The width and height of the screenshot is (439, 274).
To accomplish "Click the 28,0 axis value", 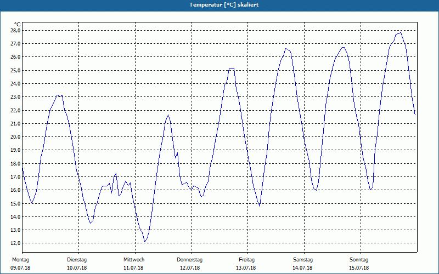I will click(16, 30).
